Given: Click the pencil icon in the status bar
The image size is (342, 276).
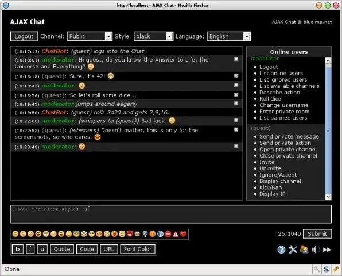Looking at the screenshot, I should 336,269.
